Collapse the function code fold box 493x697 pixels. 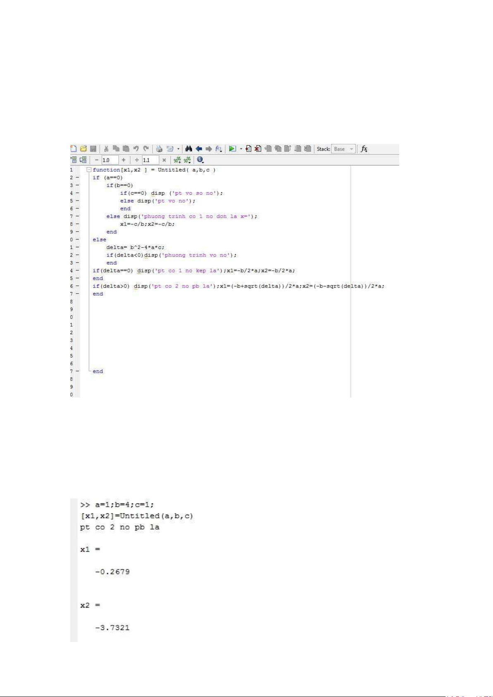(x=89, y=170)
